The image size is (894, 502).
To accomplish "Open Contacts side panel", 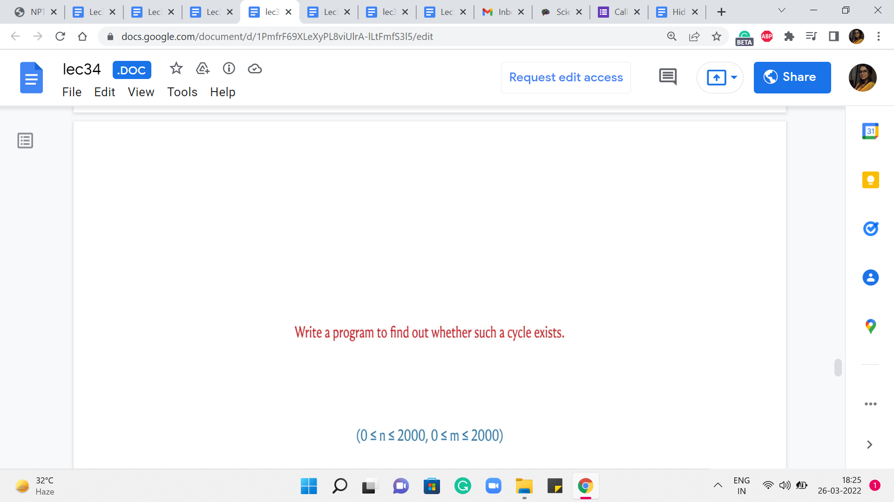I will pyautogui.click(x=870, y=277).
